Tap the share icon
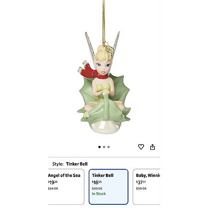Image resolution: width=208 pixels, height=208 pixels. pyautogui.click(x=153, y=147)
